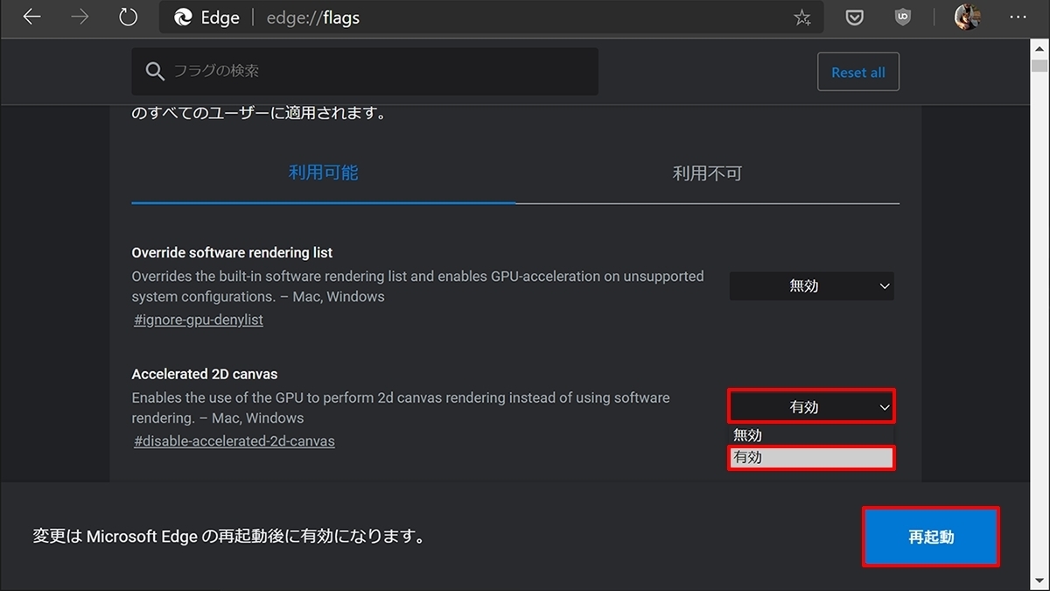Switch to the 利用可能 tab
Image resolution: width=1050 pixels, height=591 pixels.
324,172
